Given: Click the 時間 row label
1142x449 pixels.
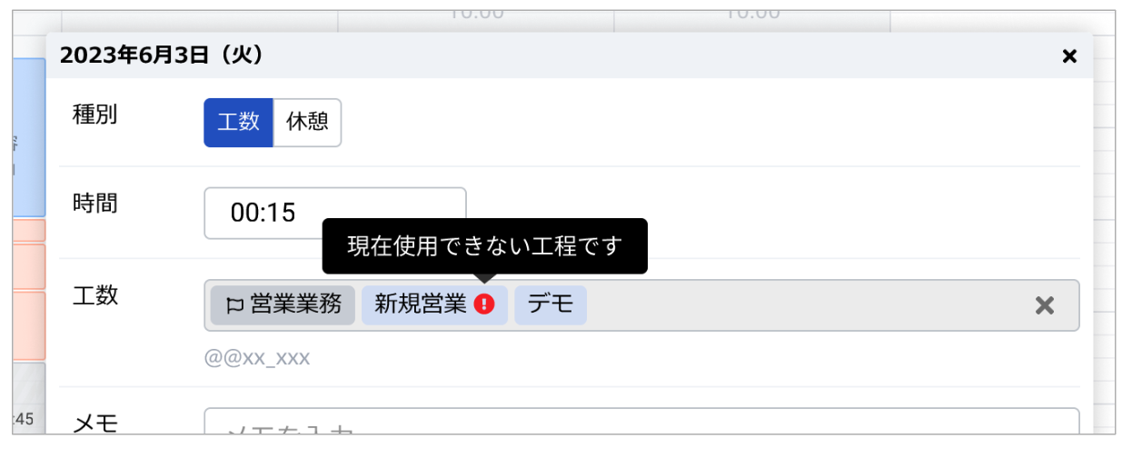Looking at the screenshot, I should tap(94, 203).
